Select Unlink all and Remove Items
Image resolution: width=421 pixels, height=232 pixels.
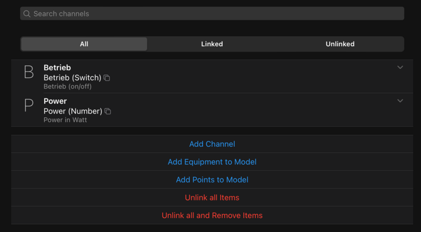[x=212, y=216]
